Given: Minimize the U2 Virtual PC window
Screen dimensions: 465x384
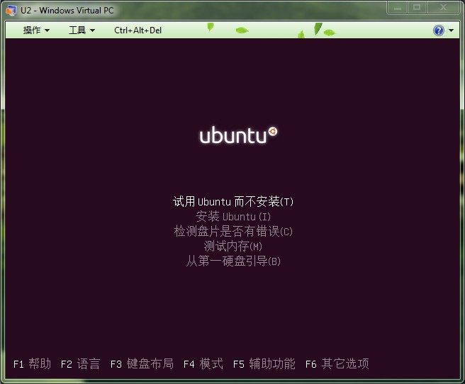Looking at the screenshot, I should point(398,7).
